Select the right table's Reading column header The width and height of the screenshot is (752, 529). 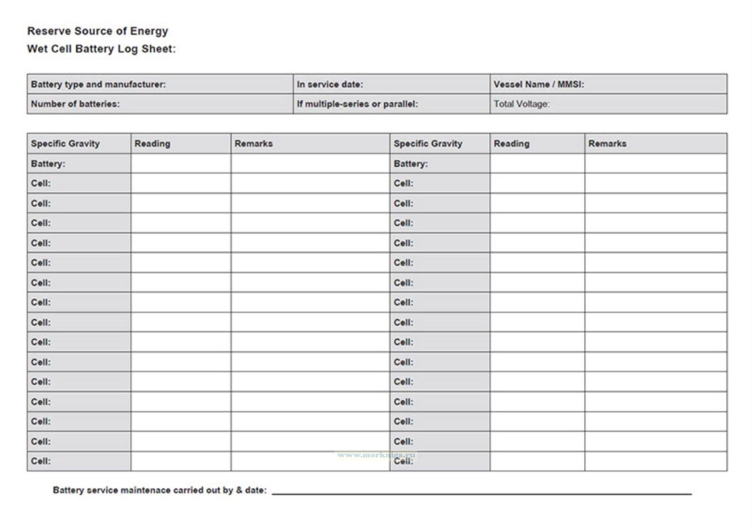pyautogui.click(x=511, y=143)
